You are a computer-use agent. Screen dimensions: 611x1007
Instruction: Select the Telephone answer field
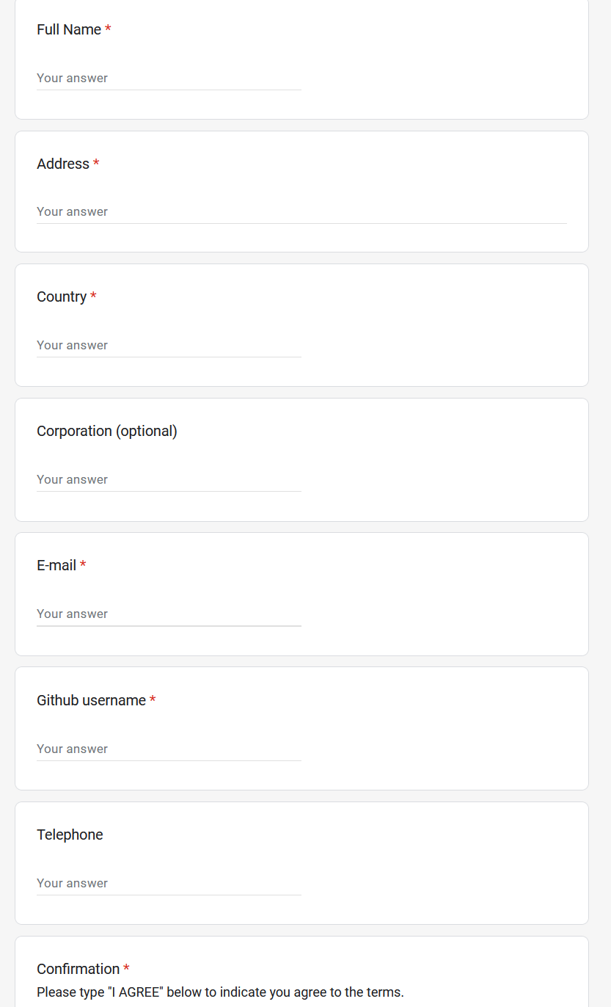(x=169, y=883)
